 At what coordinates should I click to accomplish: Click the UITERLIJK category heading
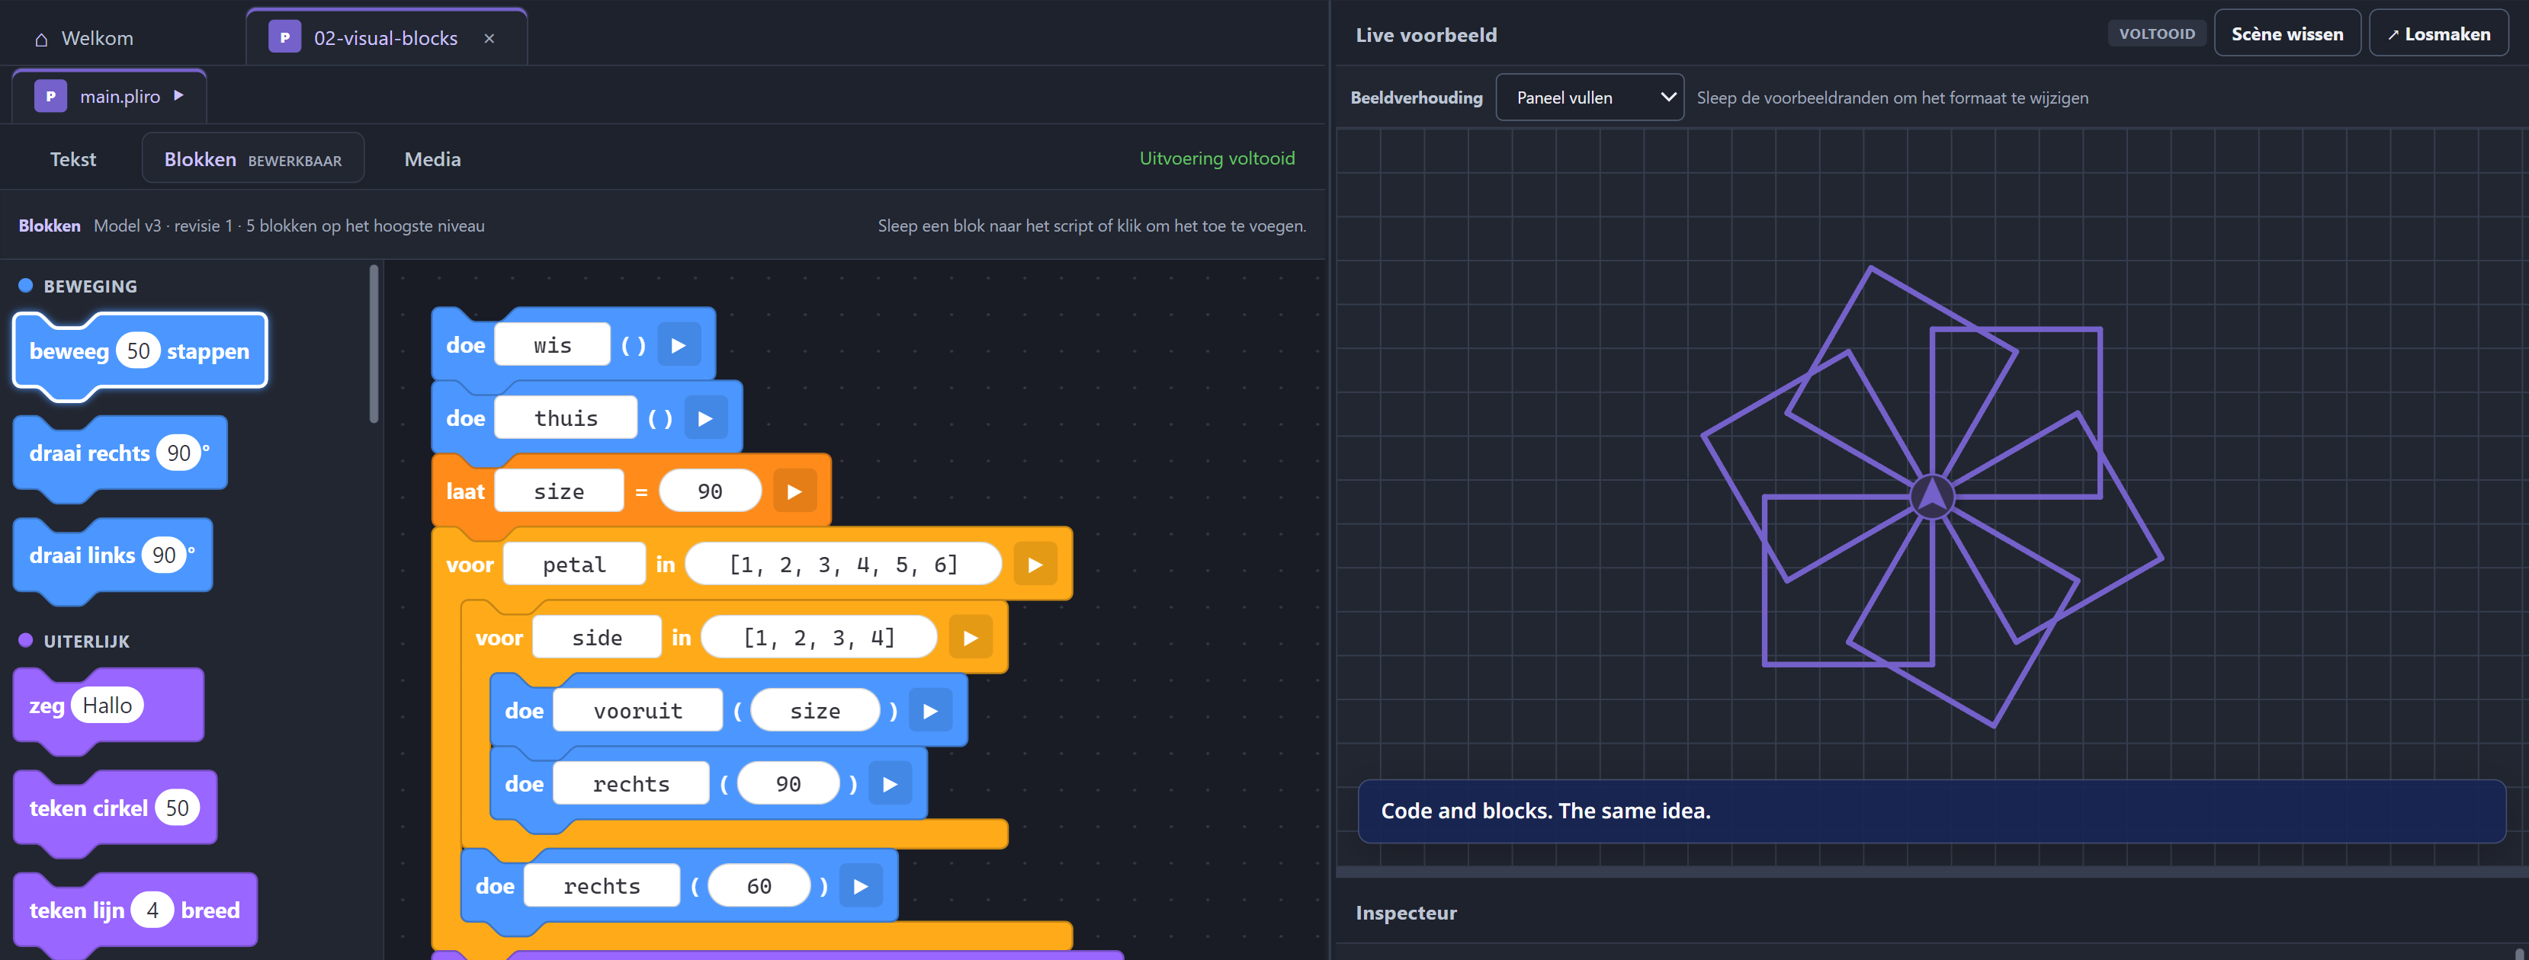coord(86,642)
